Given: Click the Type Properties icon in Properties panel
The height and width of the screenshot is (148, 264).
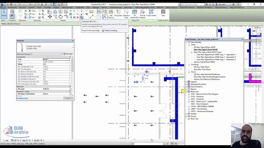Looking at the screenshot, I should (x=12, y=12).
